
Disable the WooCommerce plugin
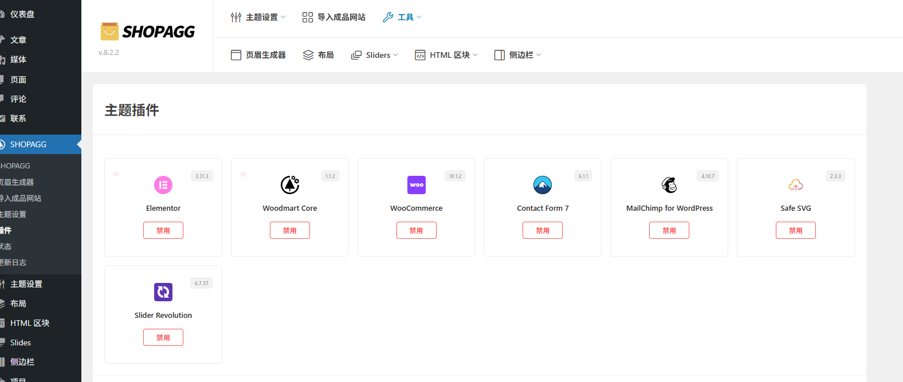coord(417,230)
